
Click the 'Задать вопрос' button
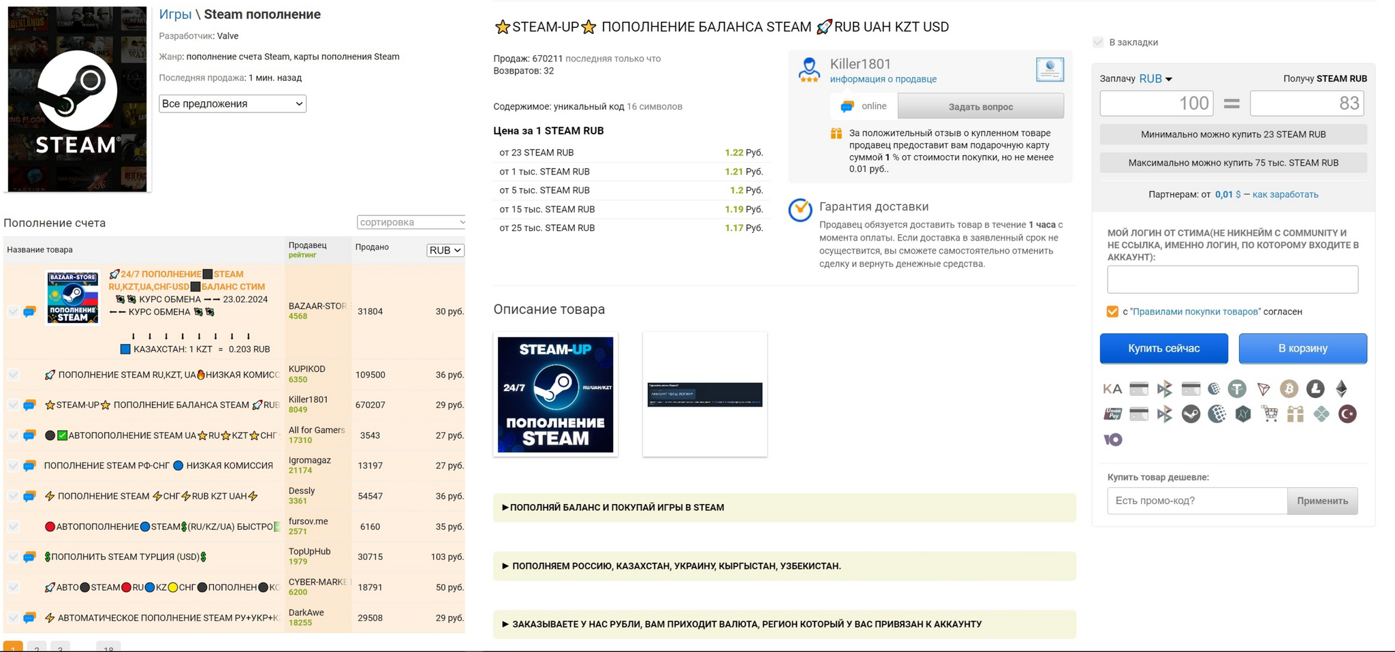tap(981, 106)
